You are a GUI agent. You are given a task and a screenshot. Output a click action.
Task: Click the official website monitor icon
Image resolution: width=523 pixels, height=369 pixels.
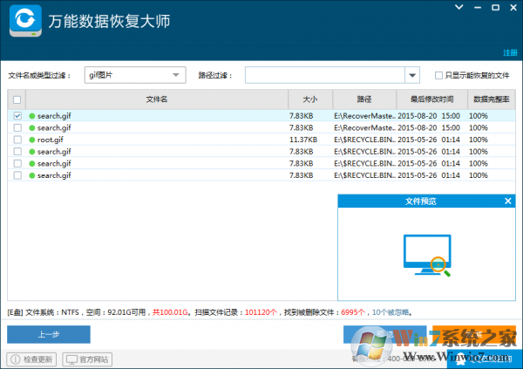[71, 359]
